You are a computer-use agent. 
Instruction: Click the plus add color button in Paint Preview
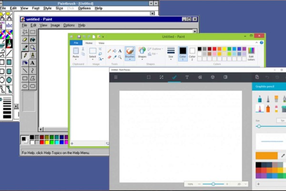[258, 184]
